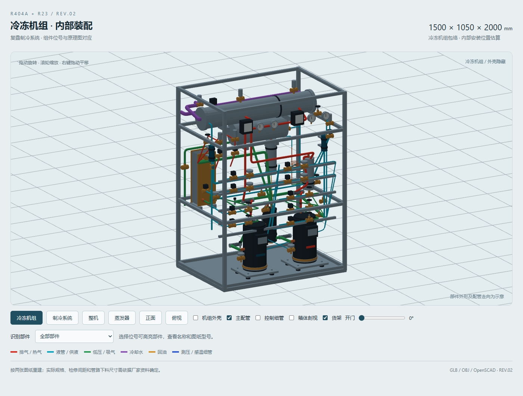Uncheck the 主配管 checkbox

(x=229, y=318)
